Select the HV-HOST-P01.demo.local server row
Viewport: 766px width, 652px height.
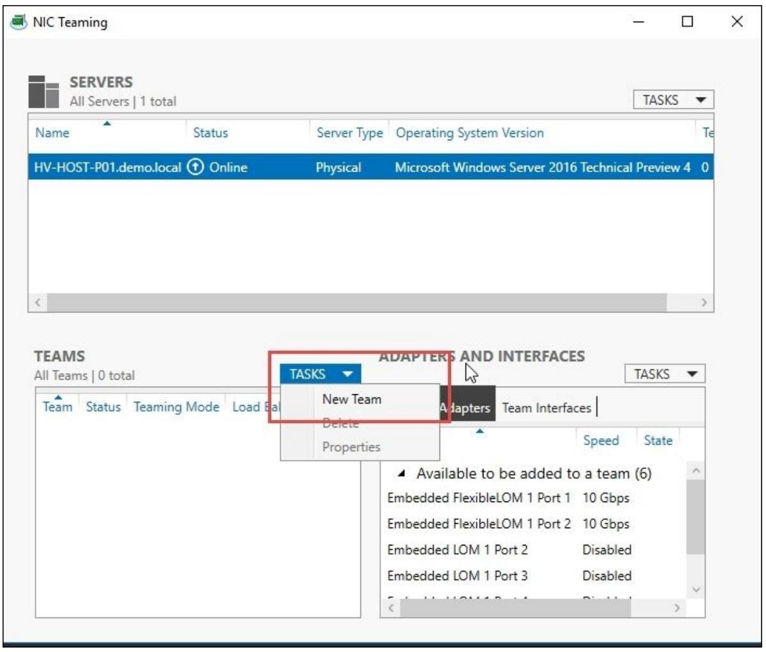(371, 167)
